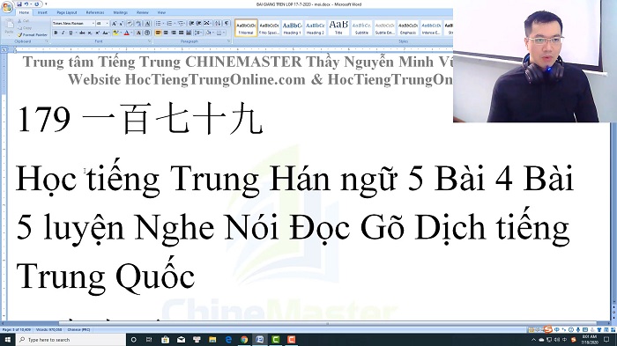
Task: Open the Font dialog launcher
Action: [149, 40]
